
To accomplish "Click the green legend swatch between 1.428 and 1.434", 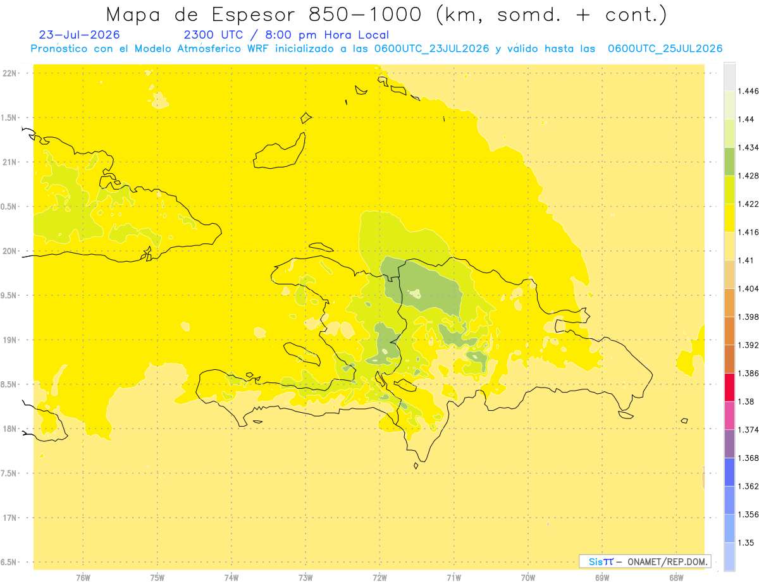I will click(x=729, y=161).
